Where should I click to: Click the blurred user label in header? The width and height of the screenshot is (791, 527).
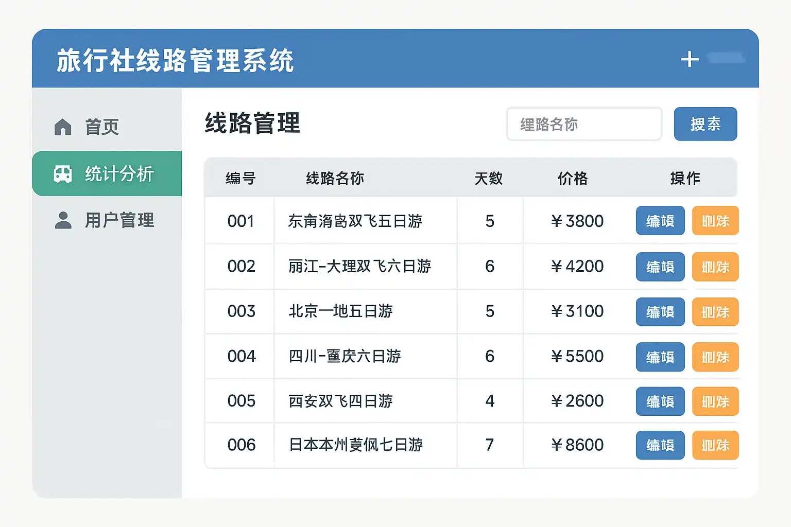[x=726, y=58]
